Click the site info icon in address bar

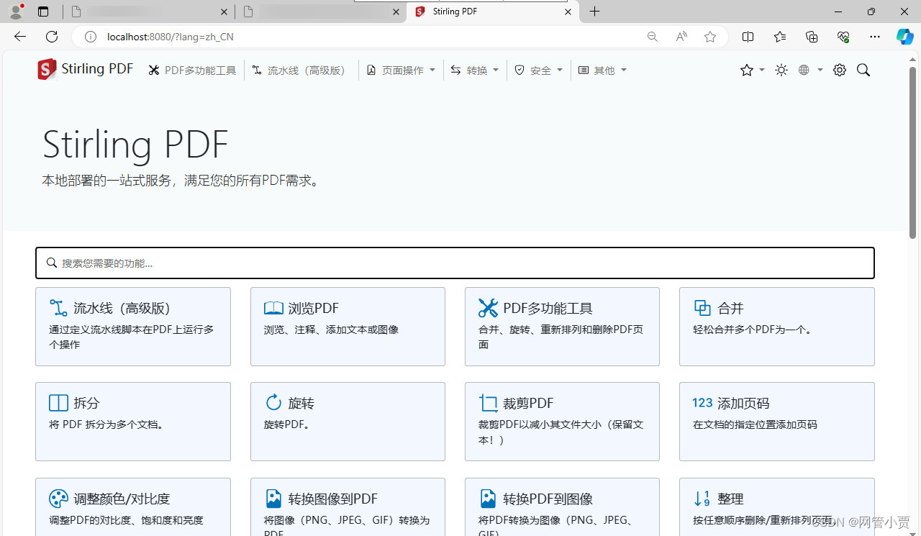(x=91, y=37)
